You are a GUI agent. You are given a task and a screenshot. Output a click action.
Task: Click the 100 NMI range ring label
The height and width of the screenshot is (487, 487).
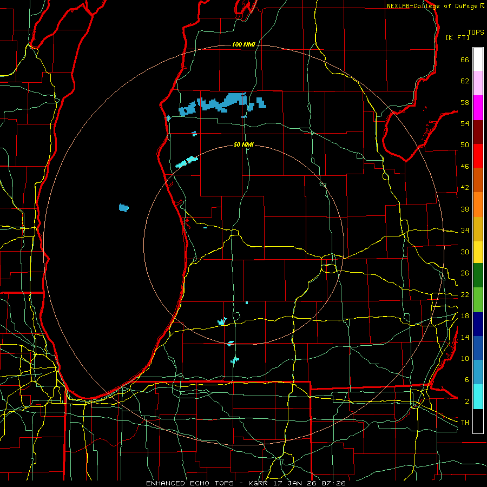(x=243, y=44)
